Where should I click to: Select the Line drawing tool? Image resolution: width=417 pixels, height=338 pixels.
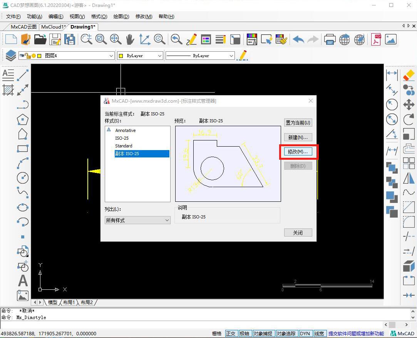tap(23, 74)
